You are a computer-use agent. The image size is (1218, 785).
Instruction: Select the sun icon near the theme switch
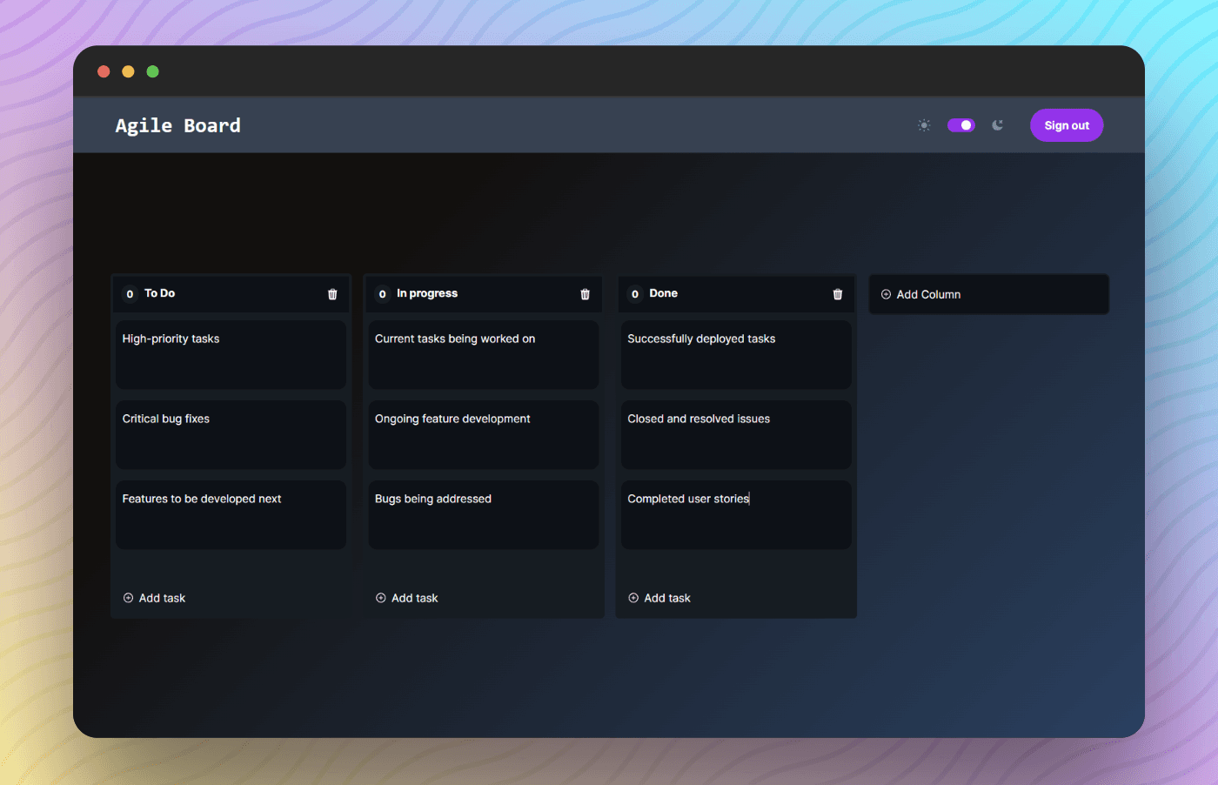click(923, 125)
